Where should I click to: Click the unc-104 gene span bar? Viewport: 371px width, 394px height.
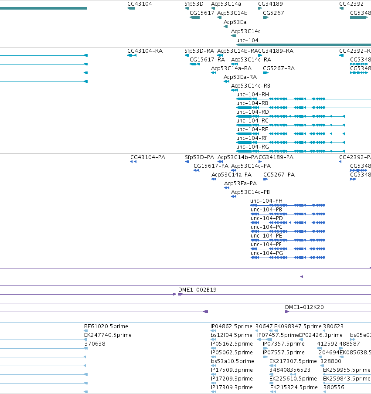(x=303, y=45)
